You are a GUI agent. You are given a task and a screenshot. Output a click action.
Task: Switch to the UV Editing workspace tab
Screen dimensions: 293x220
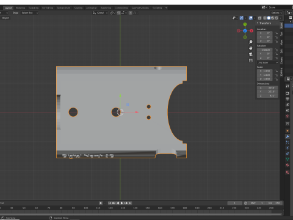tap(48, 8)
